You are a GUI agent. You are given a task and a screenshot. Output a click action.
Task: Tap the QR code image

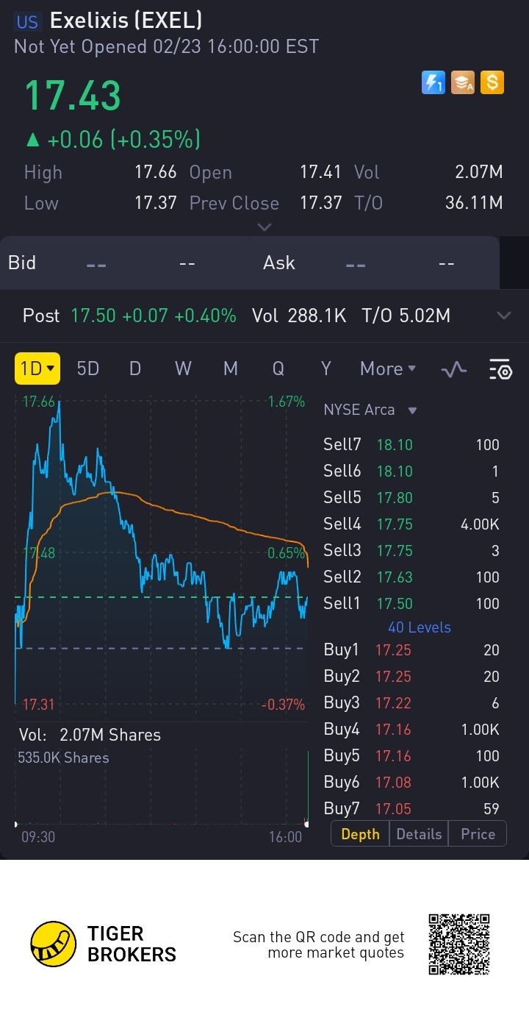[x=459, y=944]
